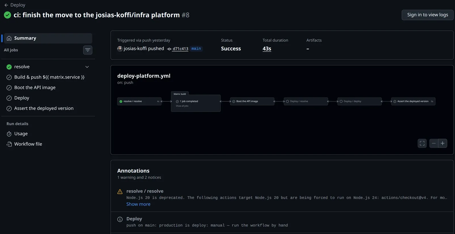Click the back arrow icon beside Deploy
The image size is (455, 234).
click(x=6, y=5)
